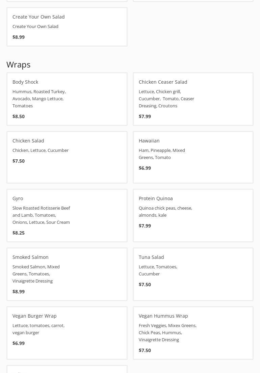Choose the Vegan Burger Wrap title
Viewport: 260px width, 373px height.
[34, 316]
